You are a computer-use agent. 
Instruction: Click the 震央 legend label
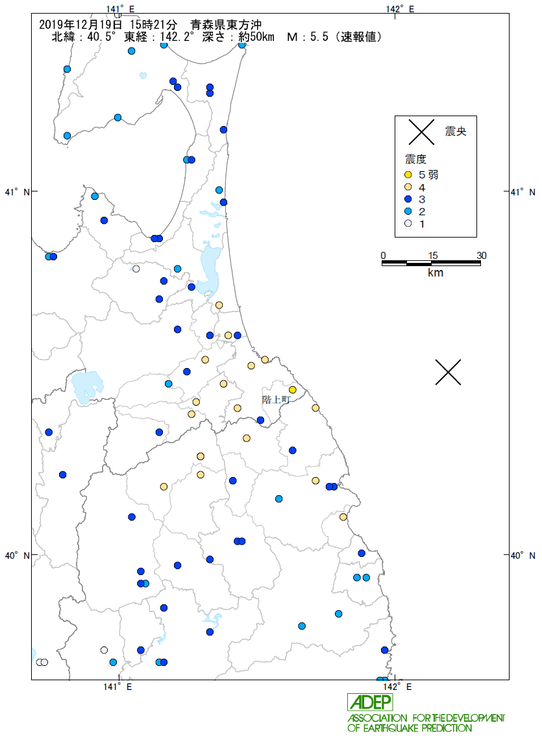[x=456, y=131]
